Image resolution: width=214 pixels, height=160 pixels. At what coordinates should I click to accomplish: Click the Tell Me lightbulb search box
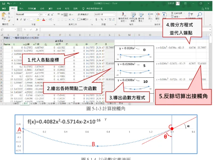pos(92,9)
